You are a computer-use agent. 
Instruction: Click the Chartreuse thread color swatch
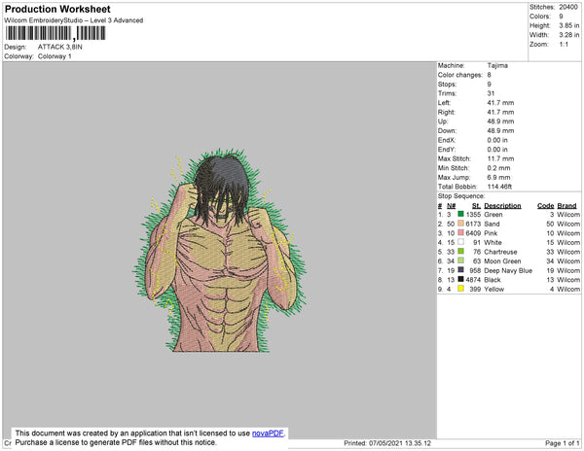pyautogui.click(x=460, y=251)
